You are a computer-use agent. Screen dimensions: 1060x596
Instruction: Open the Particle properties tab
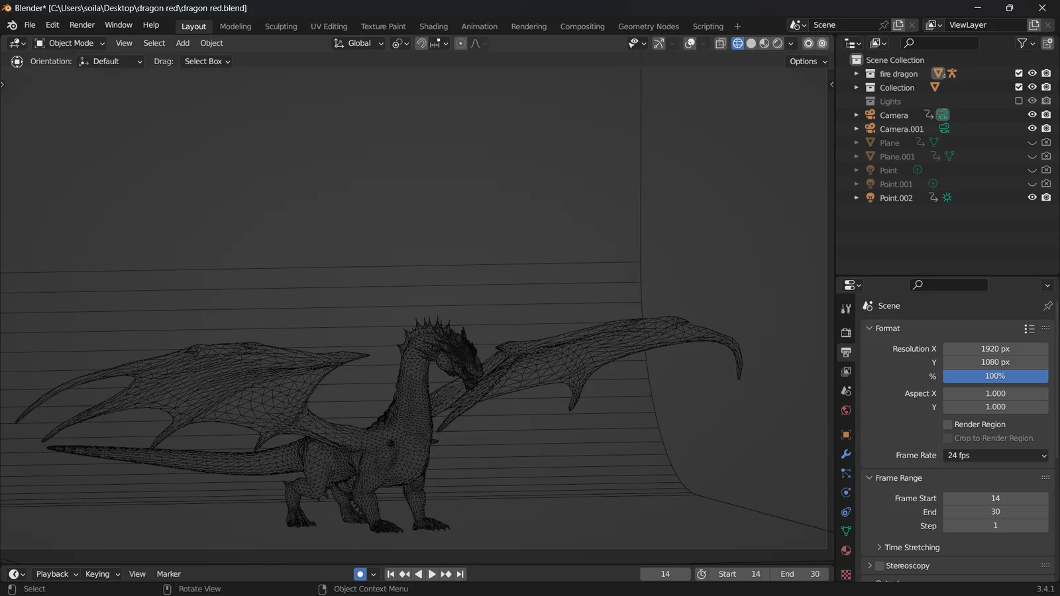845,473
